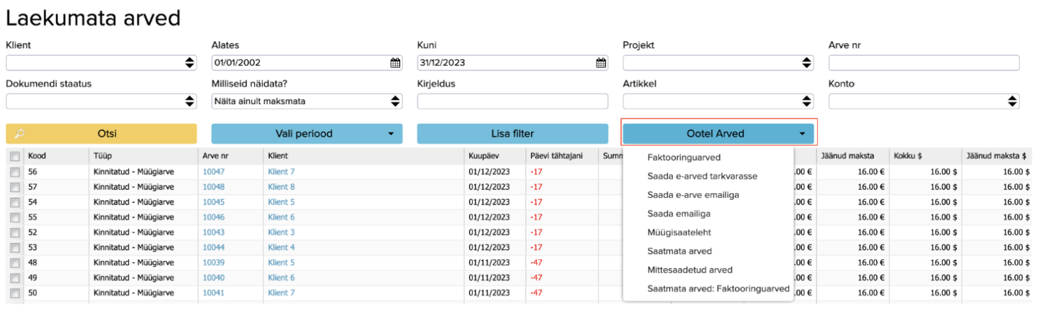Image resolution: width=1048 pixels, height=312 pixels.
Task: Sort by the Jäänud maksta column header
Action: 851,156
